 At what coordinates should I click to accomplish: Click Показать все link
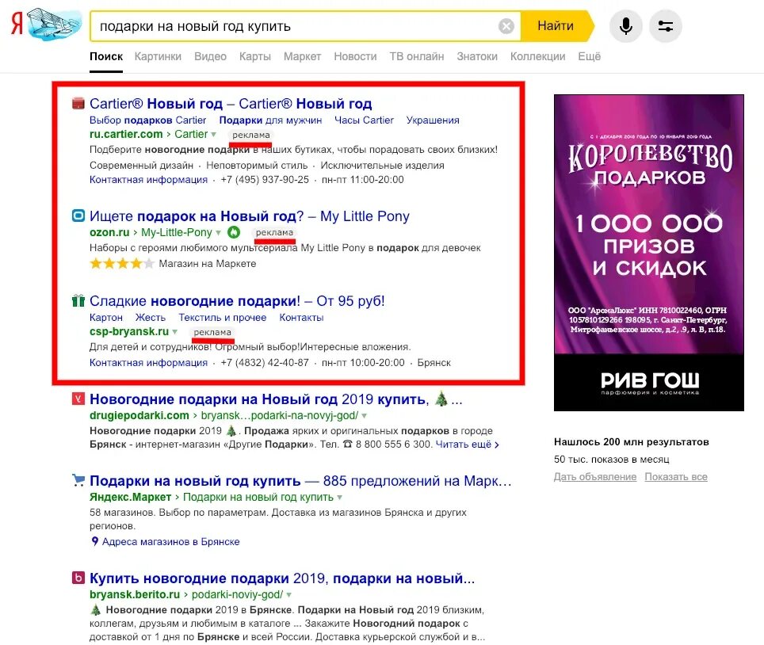[676, 476]
